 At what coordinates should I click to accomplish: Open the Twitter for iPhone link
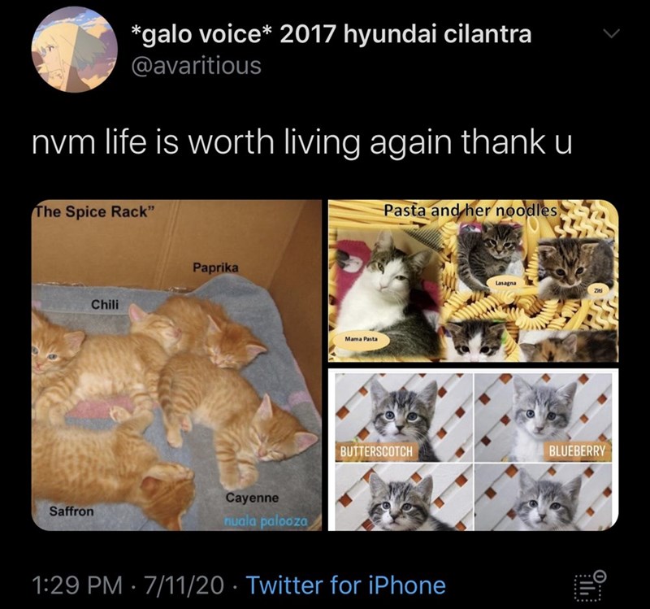(x=346, y=585)
